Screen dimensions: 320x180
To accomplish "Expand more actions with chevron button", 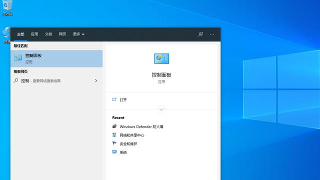I will click(161, 109).
